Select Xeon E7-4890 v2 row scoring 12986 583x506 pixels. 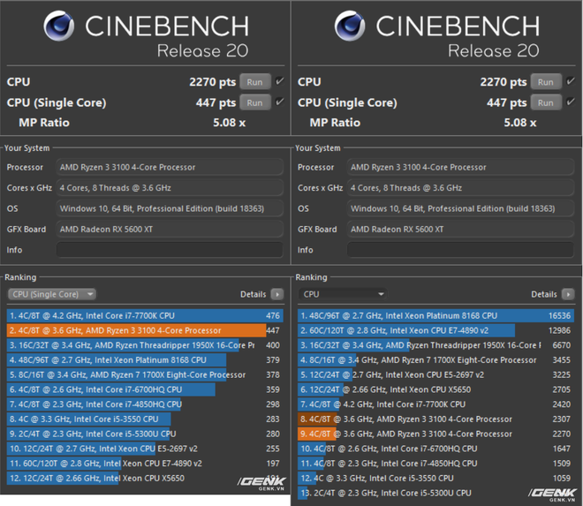435,330
